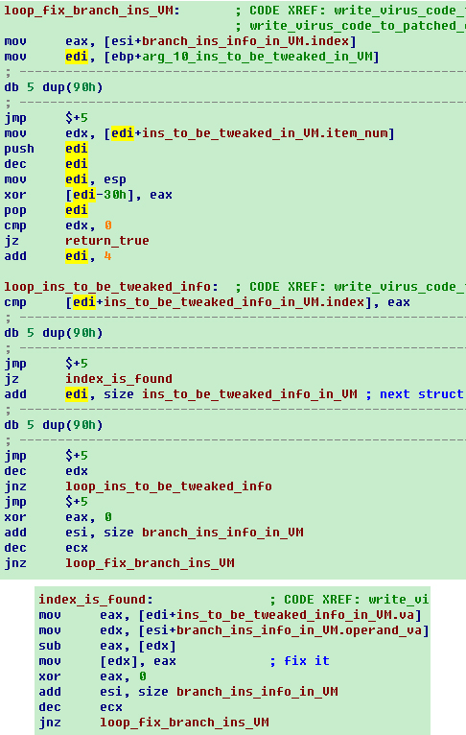Viewport: 466px width, 735px height.
Task: Select the 'jnz loop_ins_to_be_tweaked_info' line
Action: point(138,486)
